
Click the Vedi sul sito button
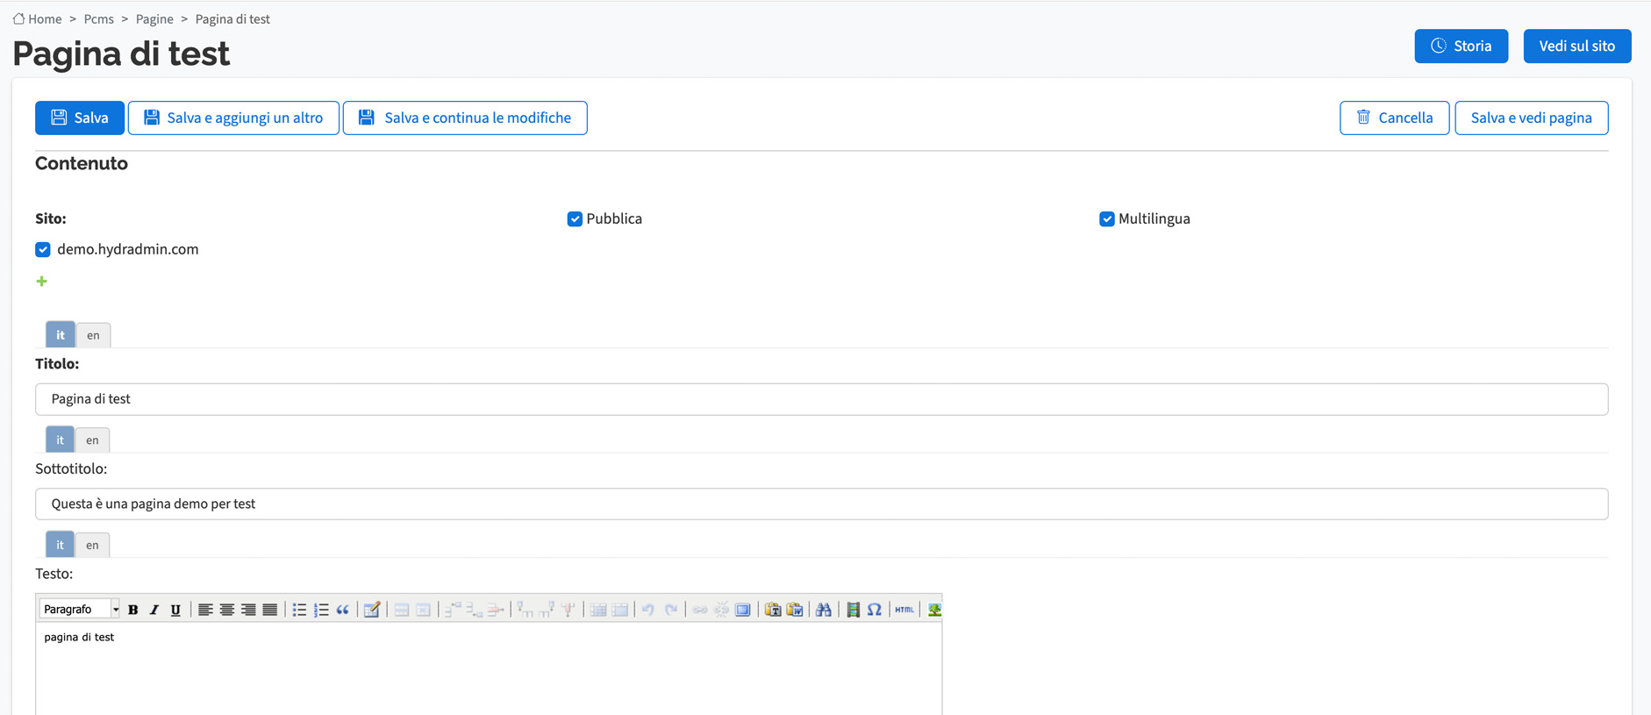click(x=1576, y=46)
